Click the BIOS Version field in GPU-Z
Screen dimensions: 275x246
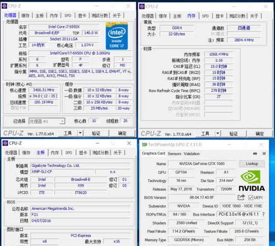click(x=202, y=197)
